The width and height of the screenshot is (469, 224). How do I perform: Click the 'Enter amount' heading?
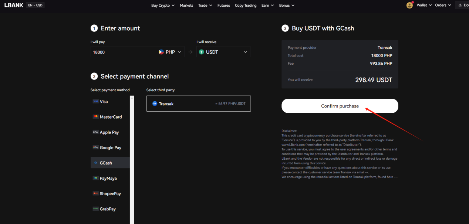120,28
